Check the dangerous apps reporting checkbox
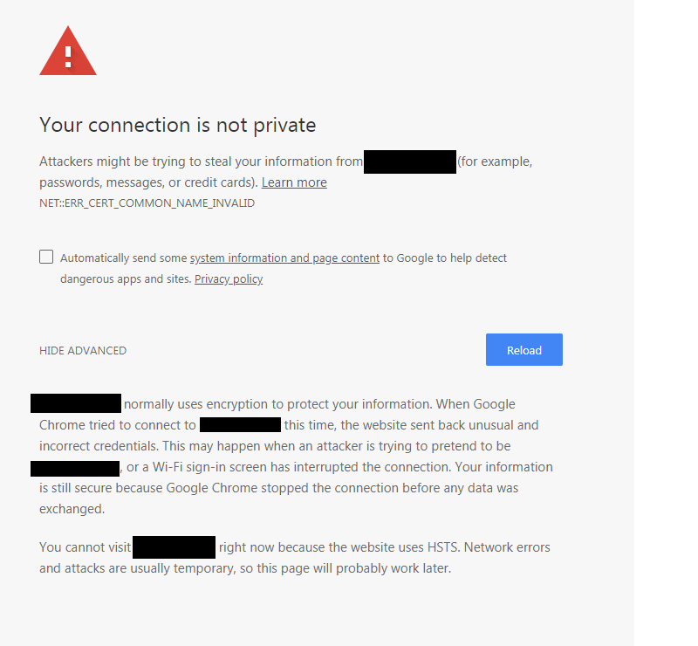Image resolution: width=698 pixels, height=646 pixels. point(46,257)
